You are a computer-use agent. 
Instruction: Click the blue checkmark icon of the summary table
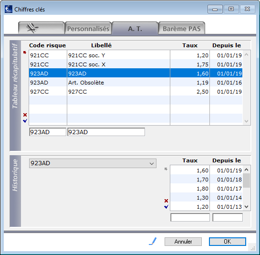[25, 121]
